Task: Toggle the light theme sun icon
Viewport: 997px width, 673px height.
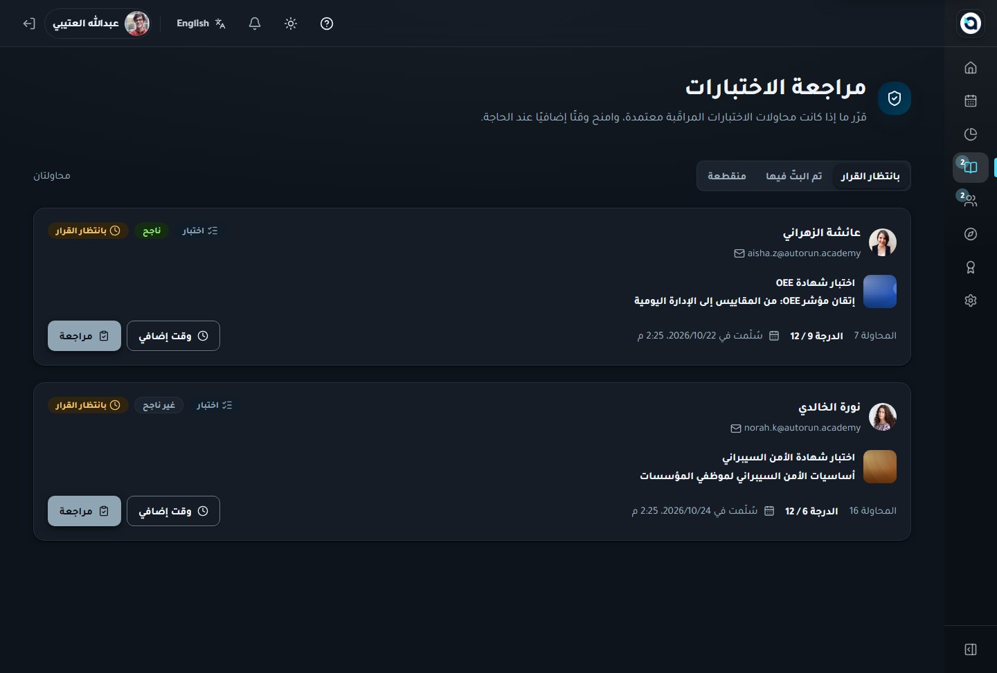Action: [291, 24]
